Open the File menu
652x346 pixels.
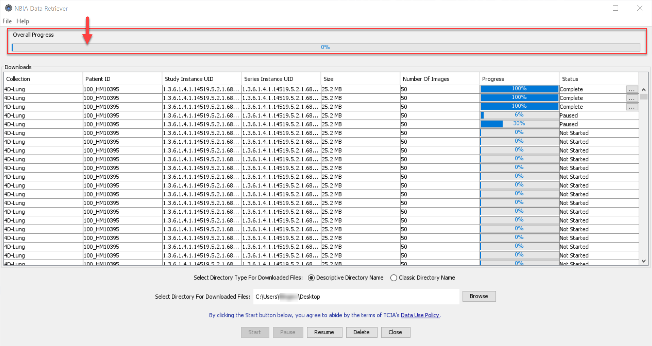pos(7,21)
